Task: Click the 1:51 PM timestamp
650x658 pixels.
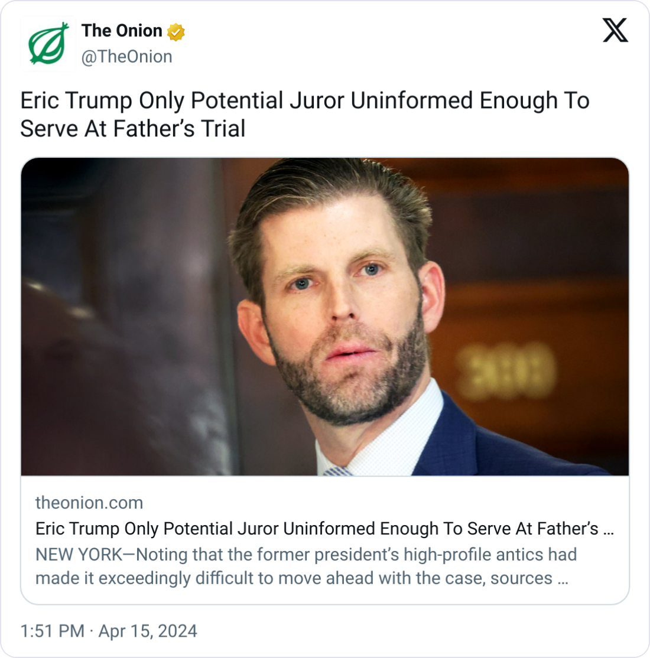Action: click(52, 631)
